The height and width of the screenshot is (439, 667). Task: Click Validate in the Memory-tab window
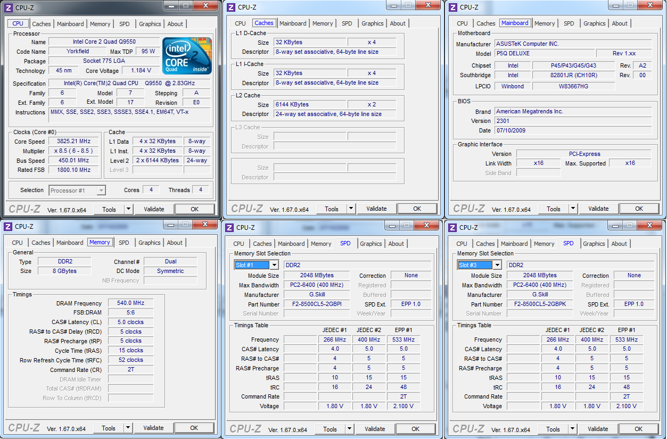[x=153, y=428]
